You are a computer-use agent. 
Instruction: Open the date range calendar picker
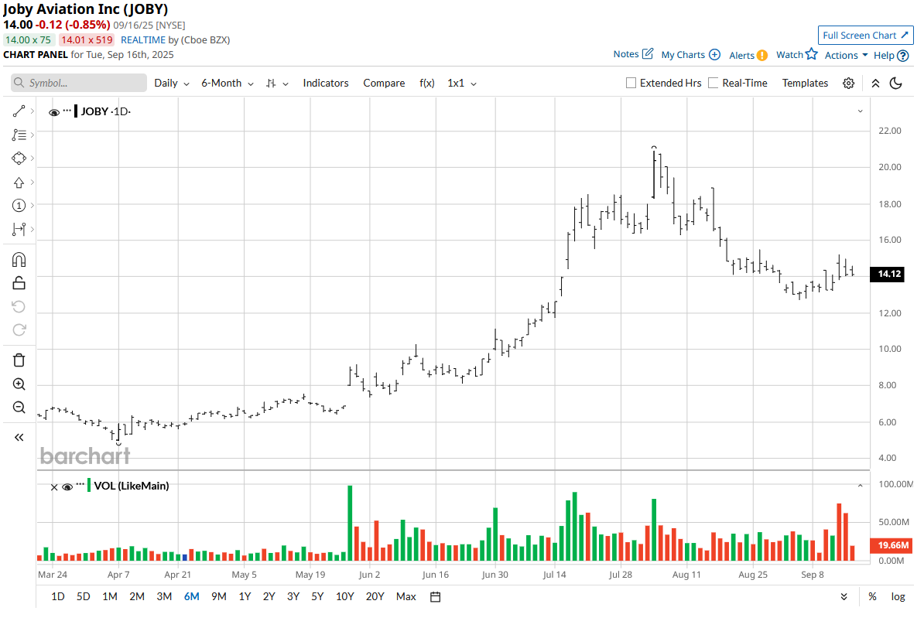[436, 597]
